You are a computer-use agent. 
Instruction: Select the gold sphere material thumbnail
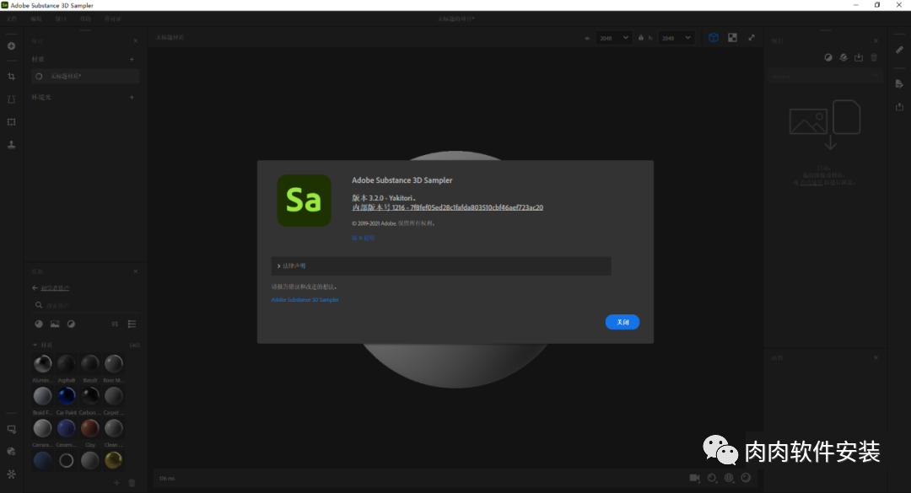pyautogui.click(x=114, y=460)
